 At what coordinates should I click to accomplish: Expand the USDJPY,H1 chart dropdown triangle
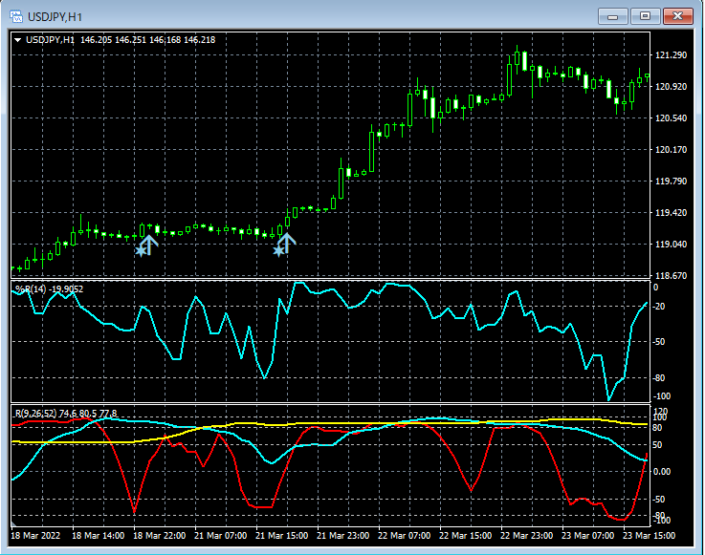[17, 39]
